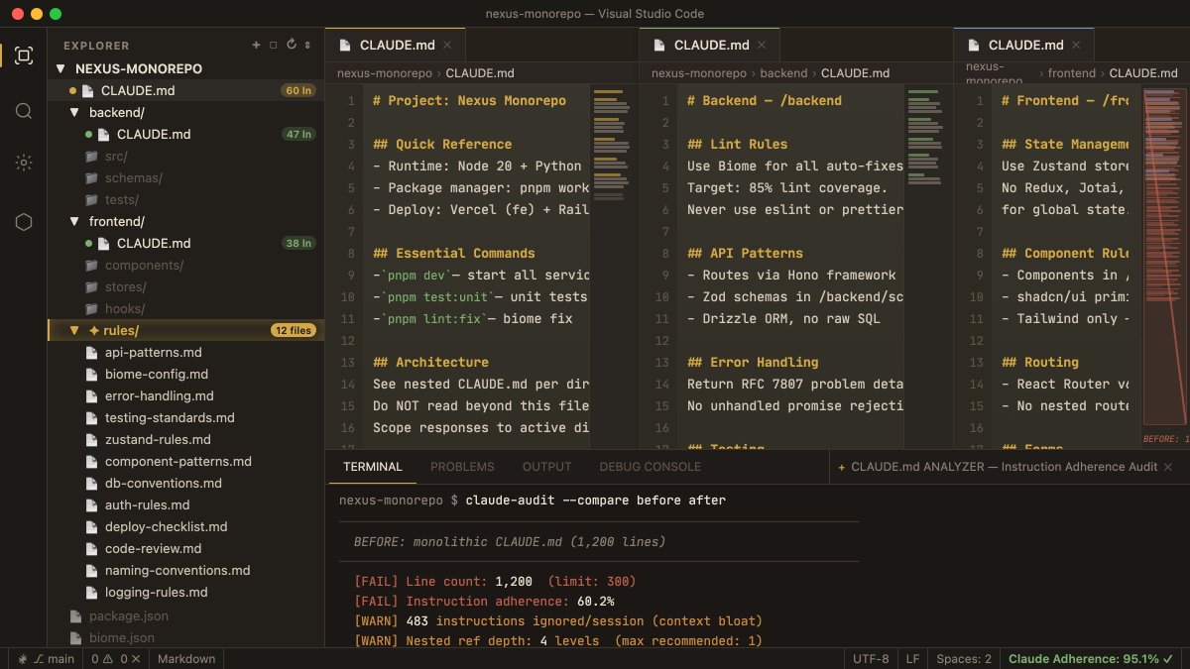Open the errors and warnings count in status bar
The height and width of the screenshot is (669, 1190).
coord(118,658)
